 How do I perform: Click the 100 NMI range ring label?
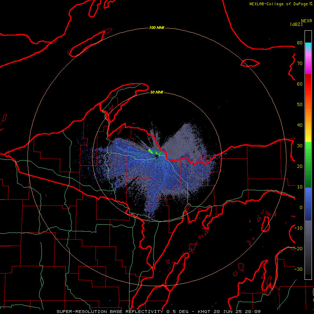(x=157, y=28)
